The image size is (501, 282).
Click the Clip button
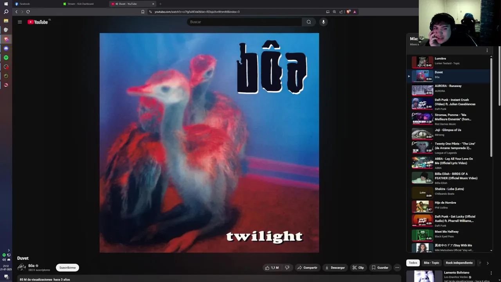tap(358, 268)
